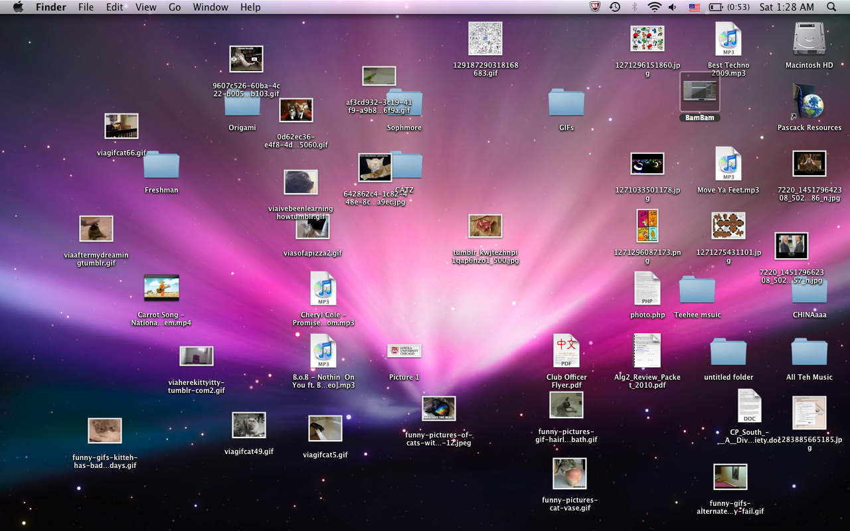Select the 1271296087173.png file
The height and width of the screenshot is (531, 850).
pos(647,226)
